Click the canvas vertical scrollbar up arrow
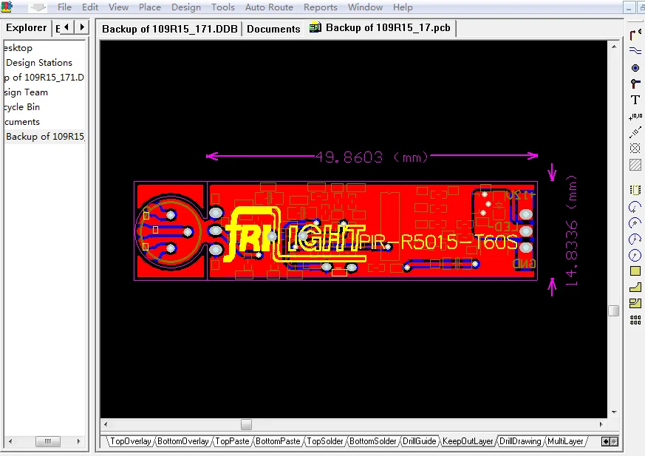 coord(614,47)
